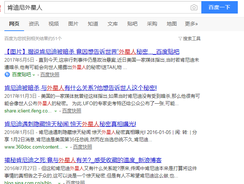This screenshot has height=184, width=244.
Task: Open result 揭秘肯尼迪之死 新浪博客
Action: click(83, 160)
